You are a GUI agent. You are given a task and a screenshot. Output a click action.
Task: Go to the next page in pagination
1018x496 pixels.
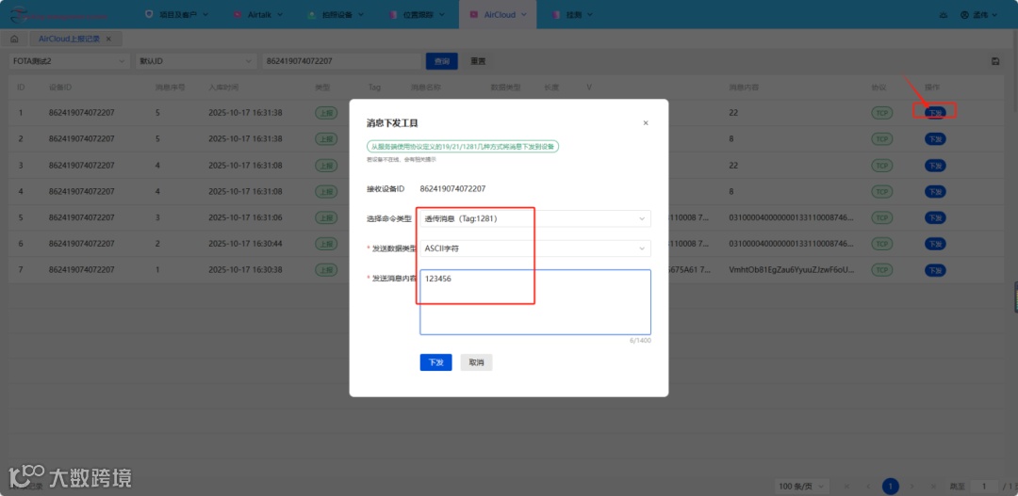pyautogui.click(x=912, y=487)
